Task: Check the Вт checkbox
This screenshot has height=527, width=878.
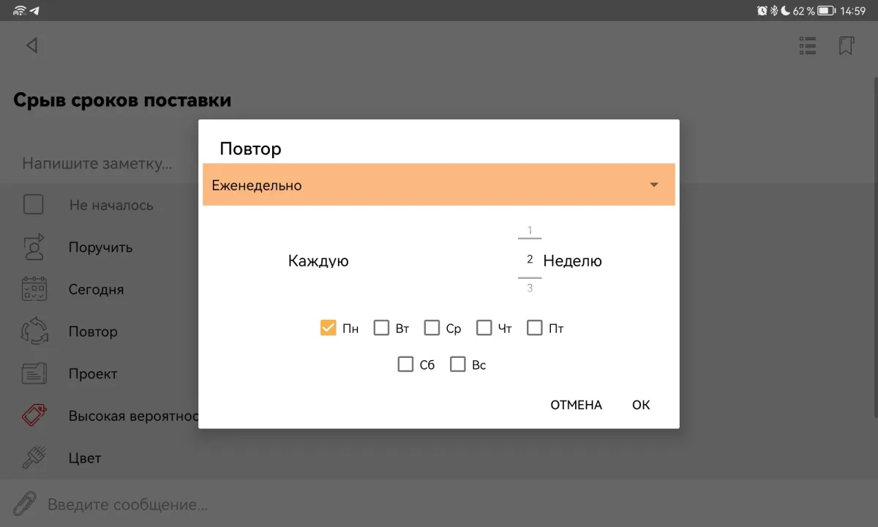Action: coord(381,328)
